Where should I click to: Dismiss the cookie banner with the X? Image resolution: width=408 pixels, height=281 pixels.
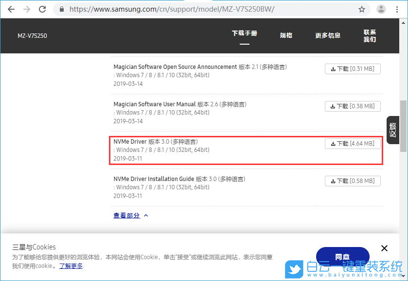(x=384, y=248)
